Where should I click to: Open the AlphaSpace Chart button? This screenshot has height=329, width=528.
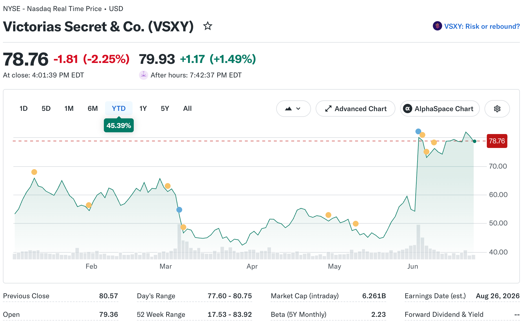[x=440, y=109]
